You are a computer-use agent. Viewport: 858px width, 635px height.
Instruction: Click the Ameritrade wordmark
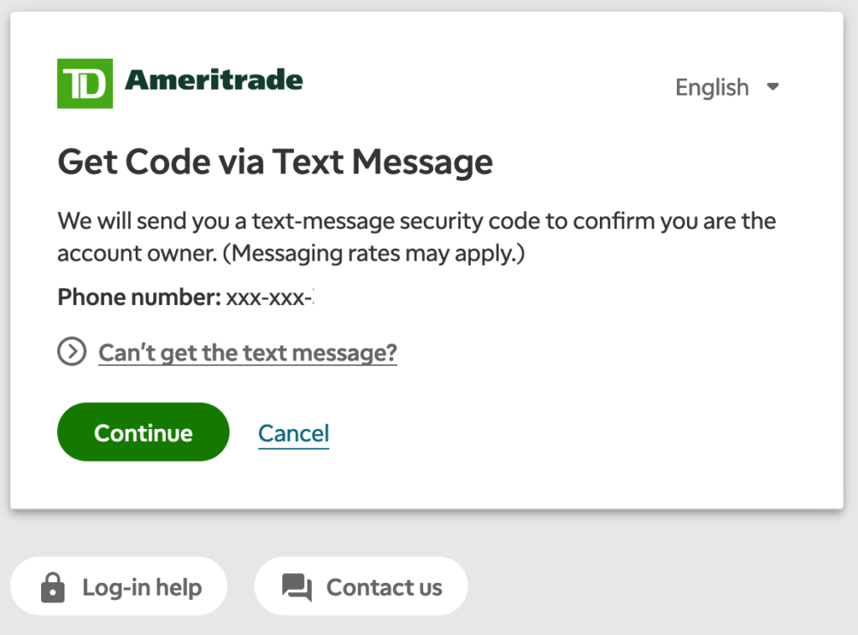pyautogui.click(x=214, y=80)
